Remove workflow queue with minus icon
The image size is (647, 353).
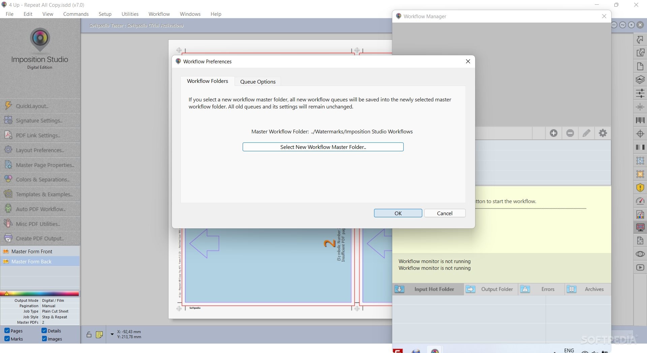click(x=570, y=133)
